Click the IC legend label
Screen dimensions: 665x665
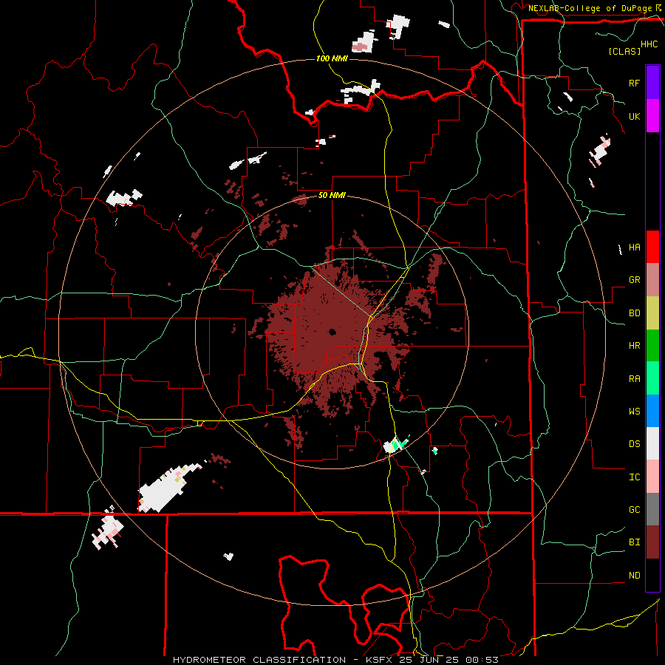tap(634, 477)
